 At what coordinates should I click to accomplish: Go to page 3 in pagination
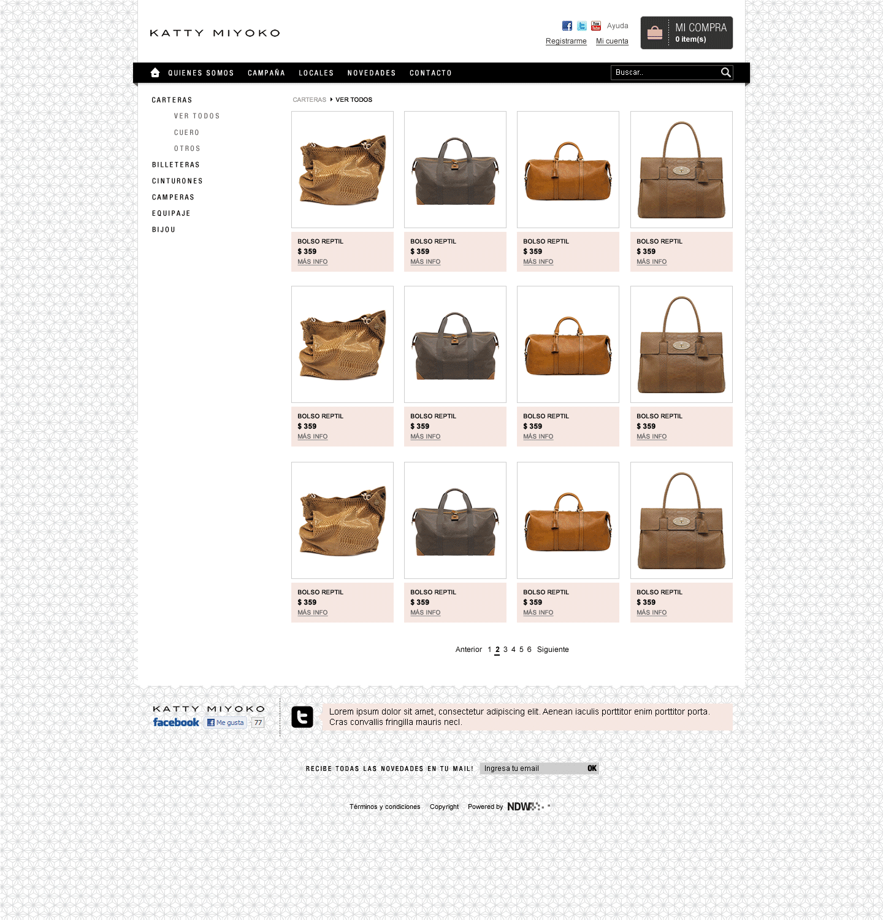505,650
